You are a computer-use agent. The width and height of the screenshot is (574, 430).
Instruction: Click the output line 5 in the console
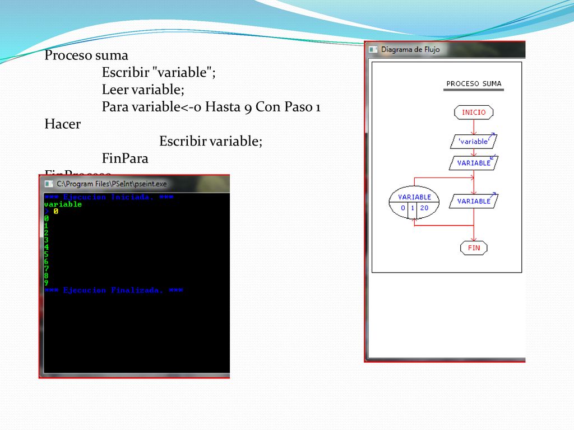46,254
